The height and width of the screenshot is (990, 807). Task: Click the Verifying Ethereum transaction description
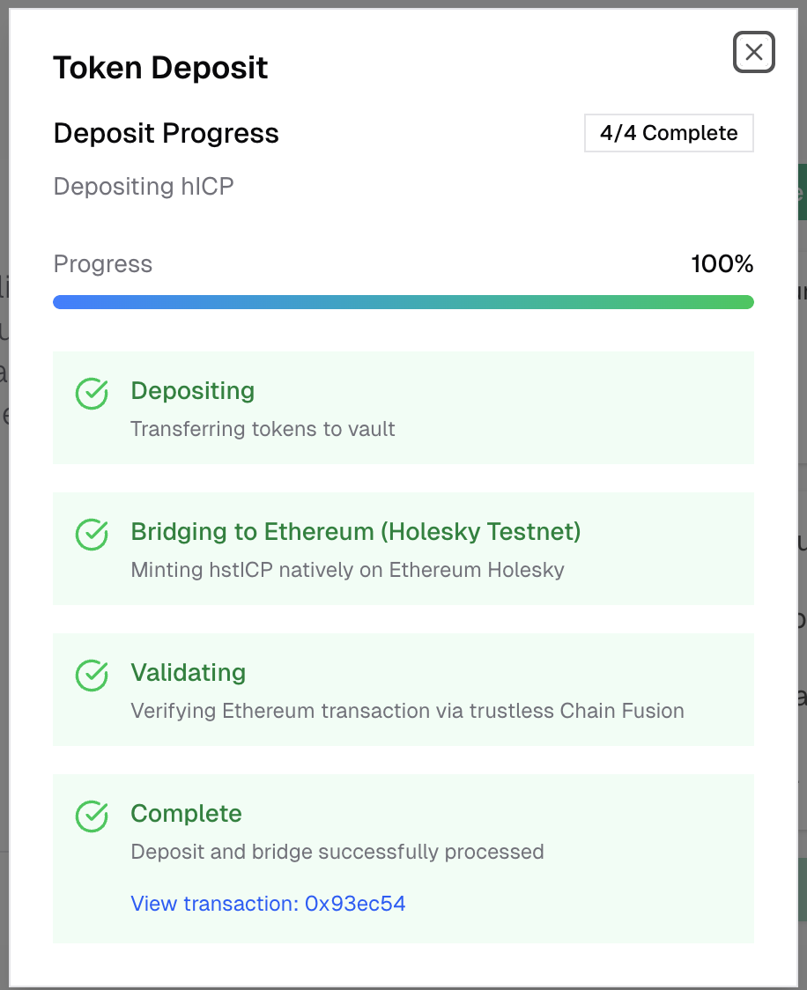[x=407, y=712]
